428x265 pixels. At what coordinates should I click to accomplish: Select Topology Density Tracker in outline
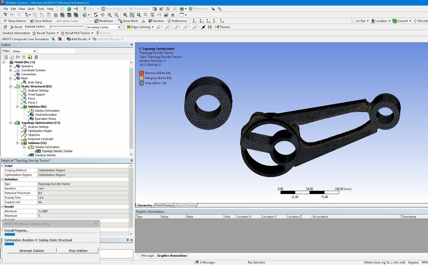(x=57, y=151)
